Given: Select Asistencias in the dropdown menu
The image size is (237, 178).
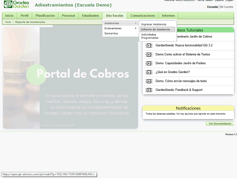Looking at the screenshot, I should coord(121,23).
